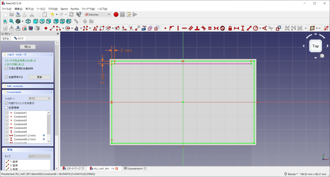The width and height of the screenshot is (330, 177).
Task: Select the lock constraint padlock icon
Action: click(x=230, y=28)
